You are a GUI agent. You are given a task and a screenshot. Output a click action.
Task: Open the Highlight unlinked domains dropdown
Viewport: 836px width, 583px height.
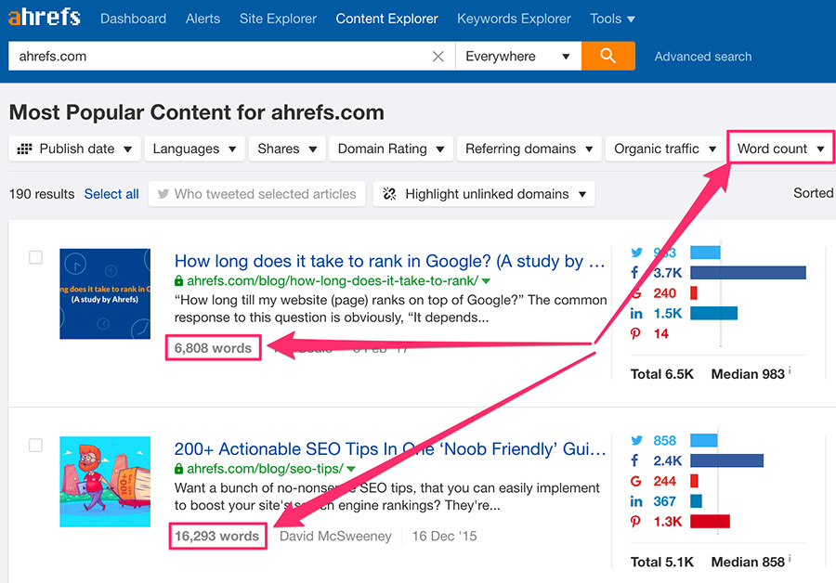[x=484, y=194]
